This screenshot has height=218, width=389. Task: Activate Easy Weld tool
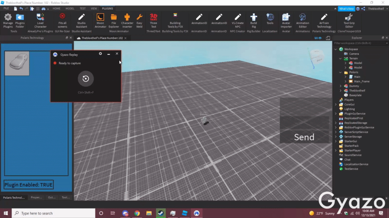[139, 21]
